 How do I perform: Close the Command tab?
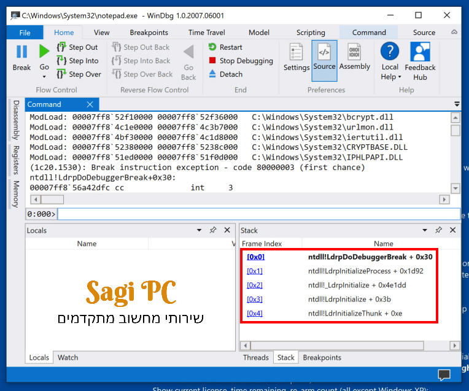click(90, 104)
